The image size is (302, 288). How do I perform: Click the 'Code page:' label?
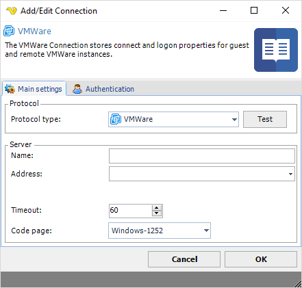pos(32,231)
